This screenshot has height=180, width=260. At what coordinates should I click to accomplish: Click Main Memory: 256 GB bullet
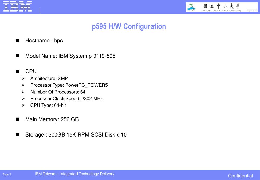point(52,119)
